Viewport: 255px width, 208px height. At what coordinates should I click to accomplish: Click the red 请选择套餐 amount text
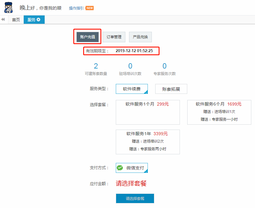click(x=131, y=183)
